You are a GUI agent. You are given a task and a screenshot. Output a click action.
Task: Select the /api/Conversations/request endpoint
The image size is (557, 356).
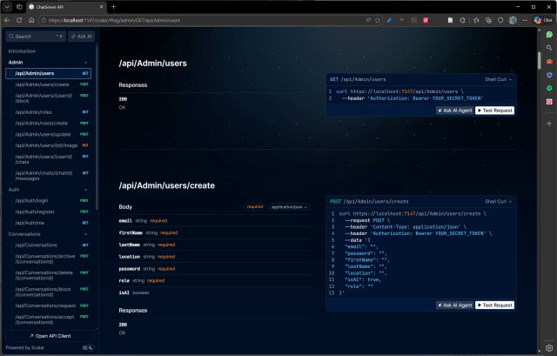[x=49, y=306]
